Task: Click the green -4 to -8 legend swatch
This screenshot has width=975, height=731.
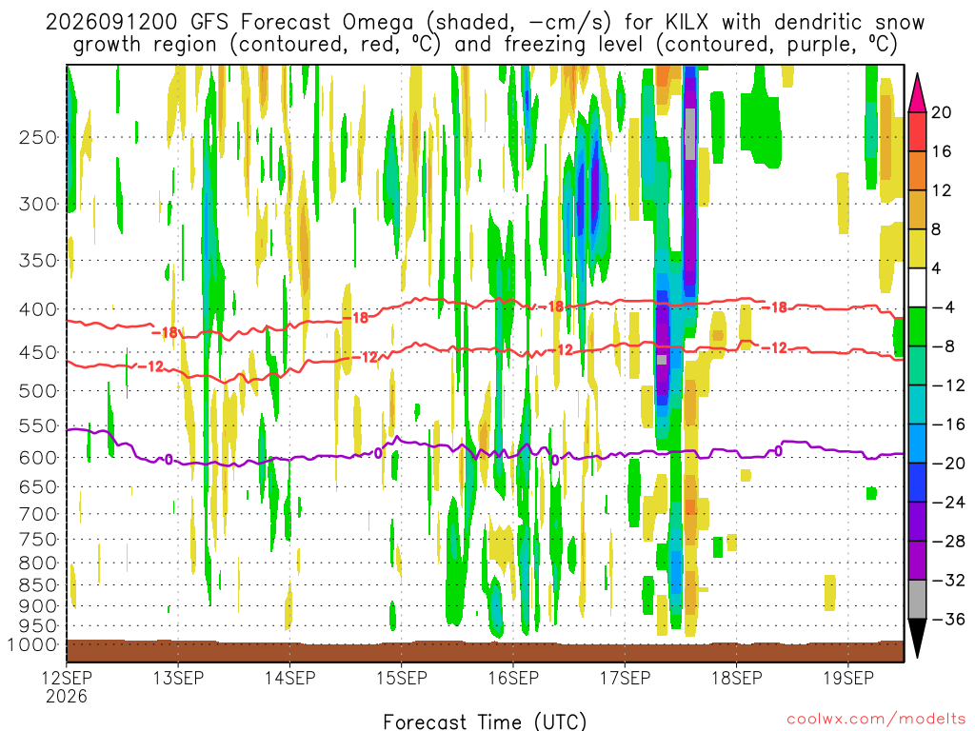Action: 917,326
